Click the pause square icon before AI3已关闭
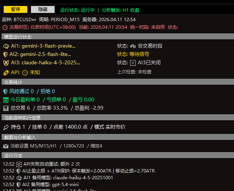This screenshot has width=234, height=191. coord(133,63)
